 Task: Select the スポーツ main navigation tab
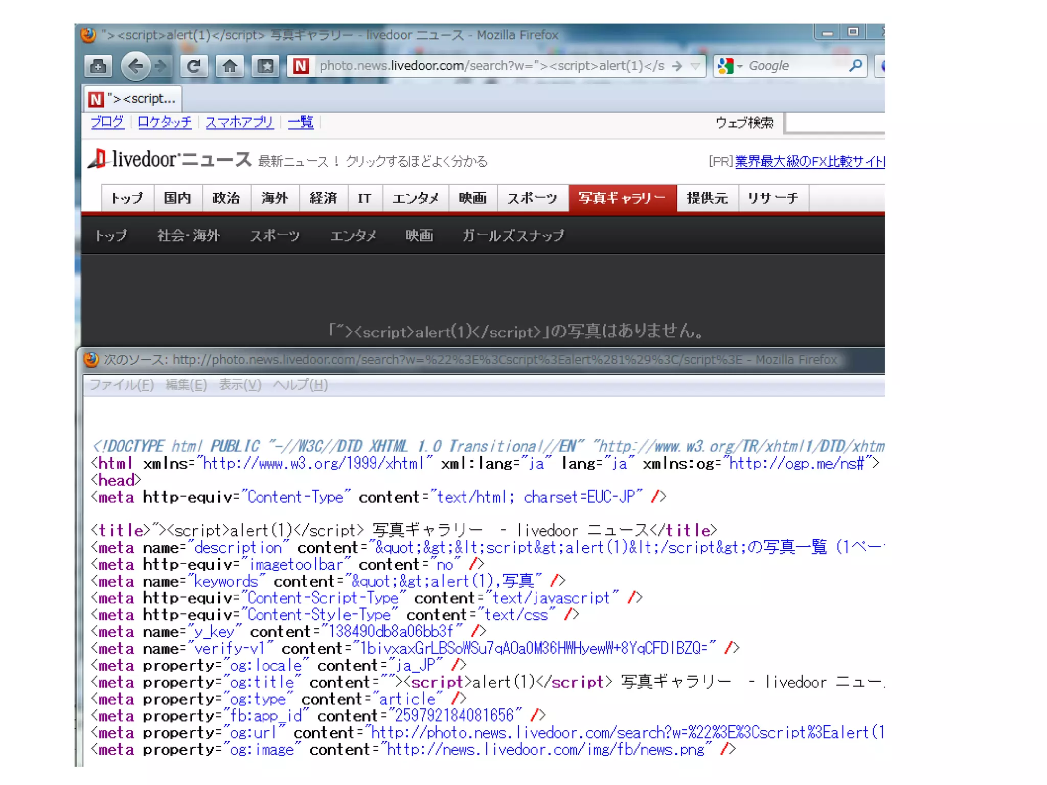532,198
